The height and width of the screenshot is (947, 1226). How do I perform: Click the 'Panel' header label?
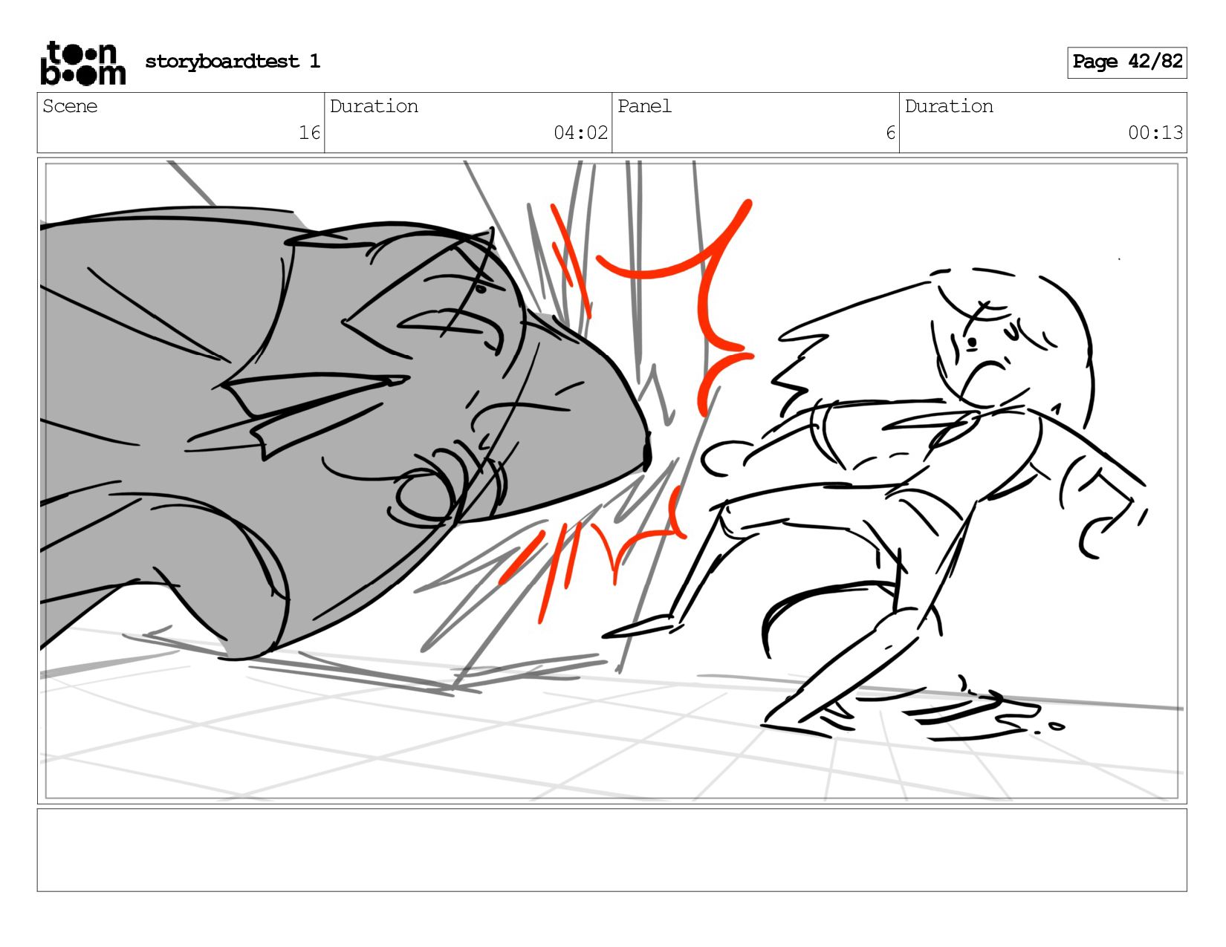(644, 106)
